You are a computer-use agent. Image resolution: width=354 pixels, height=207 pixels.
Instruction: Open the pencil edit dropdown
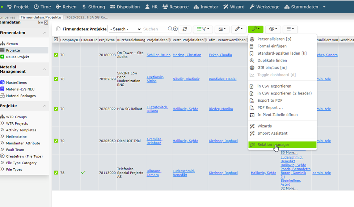(x=239, y=29)
